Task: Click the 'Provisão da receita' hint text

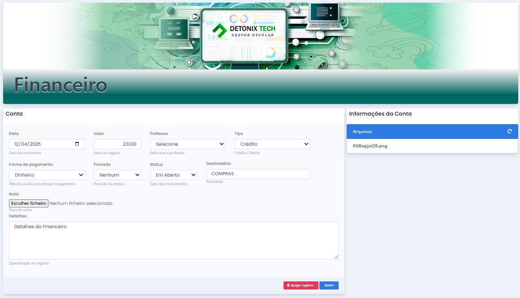Action: pos(109,184)
